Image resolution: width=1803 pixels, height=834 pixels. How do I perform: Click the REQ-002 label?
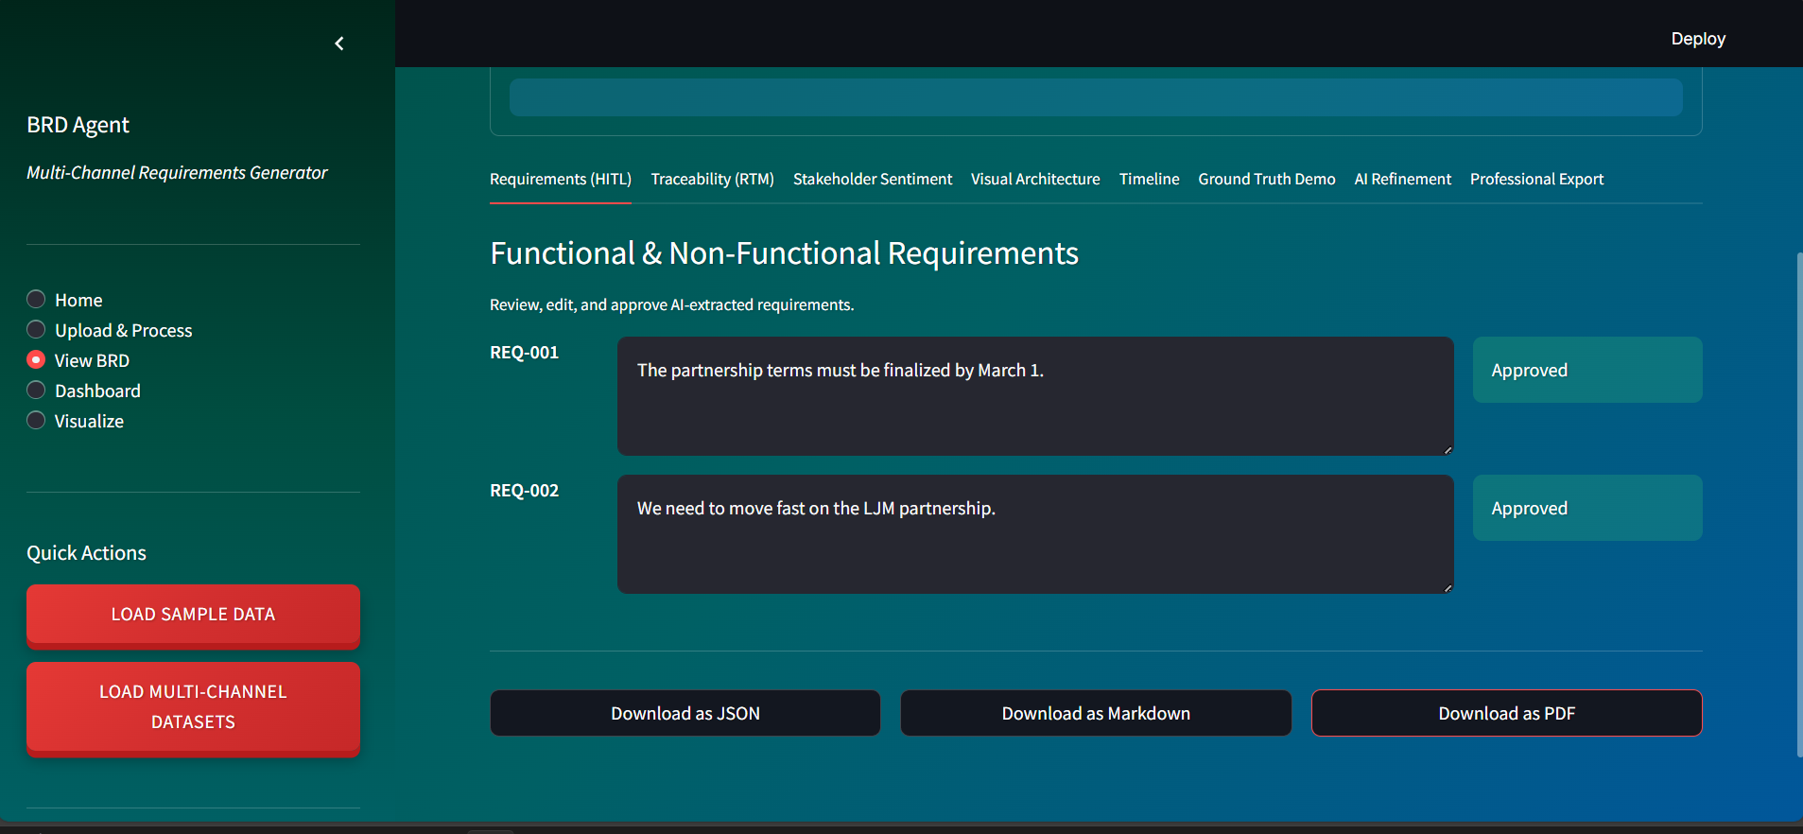tap(524, 491)
